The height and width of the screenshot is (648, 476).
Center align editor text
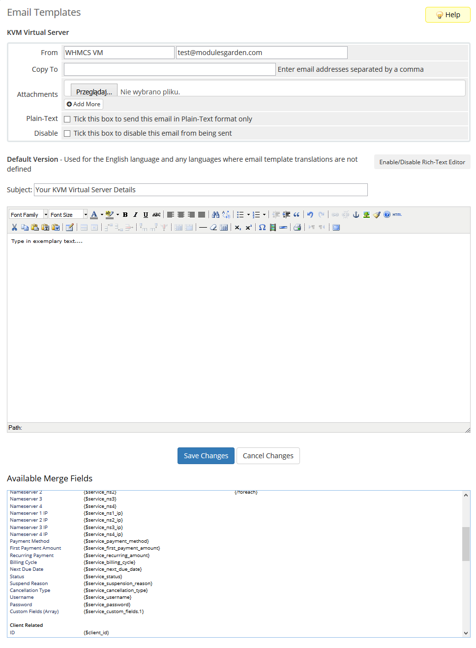(x=181, y=214)
